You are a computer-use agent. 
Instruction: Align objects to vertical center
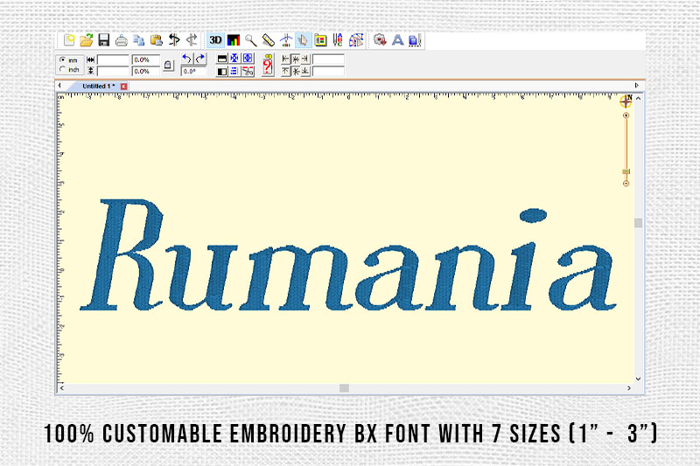click(296, 71)
